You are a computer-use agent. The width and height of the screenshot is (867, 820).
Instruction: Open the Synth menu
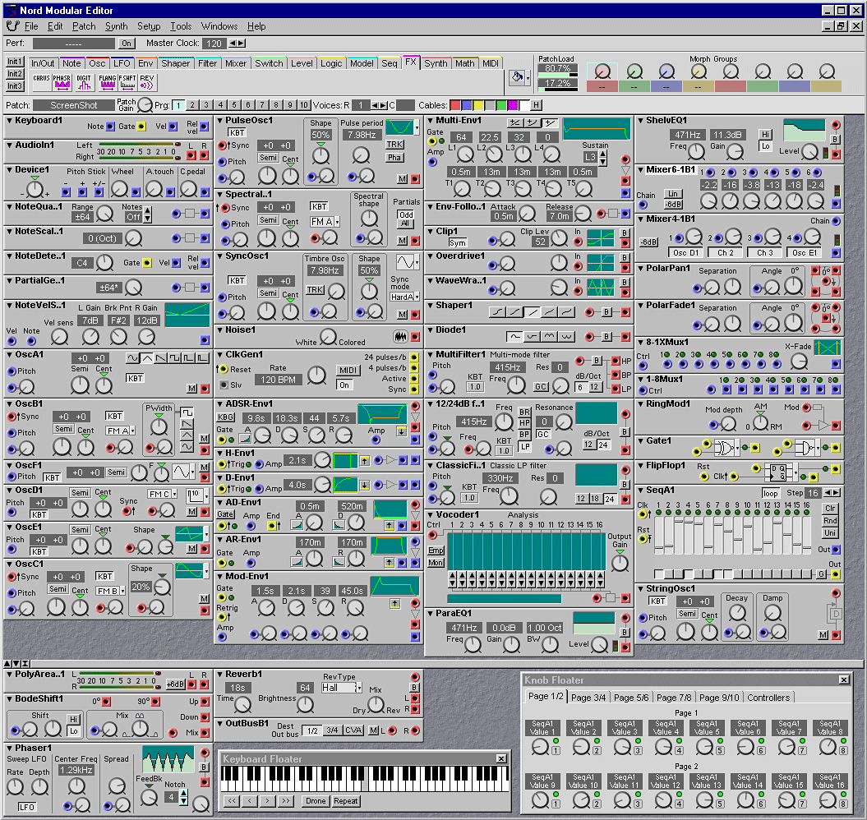coord(116,26)
